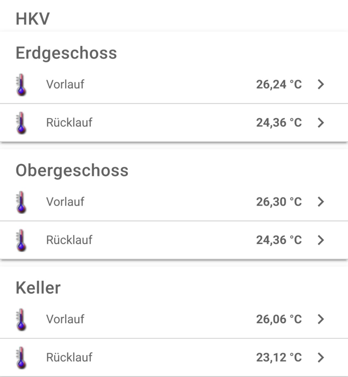Click Obergeschoss Rücklauf thermometer icon
This screenshot has height=377, width=348.
[x=21, y=240]
